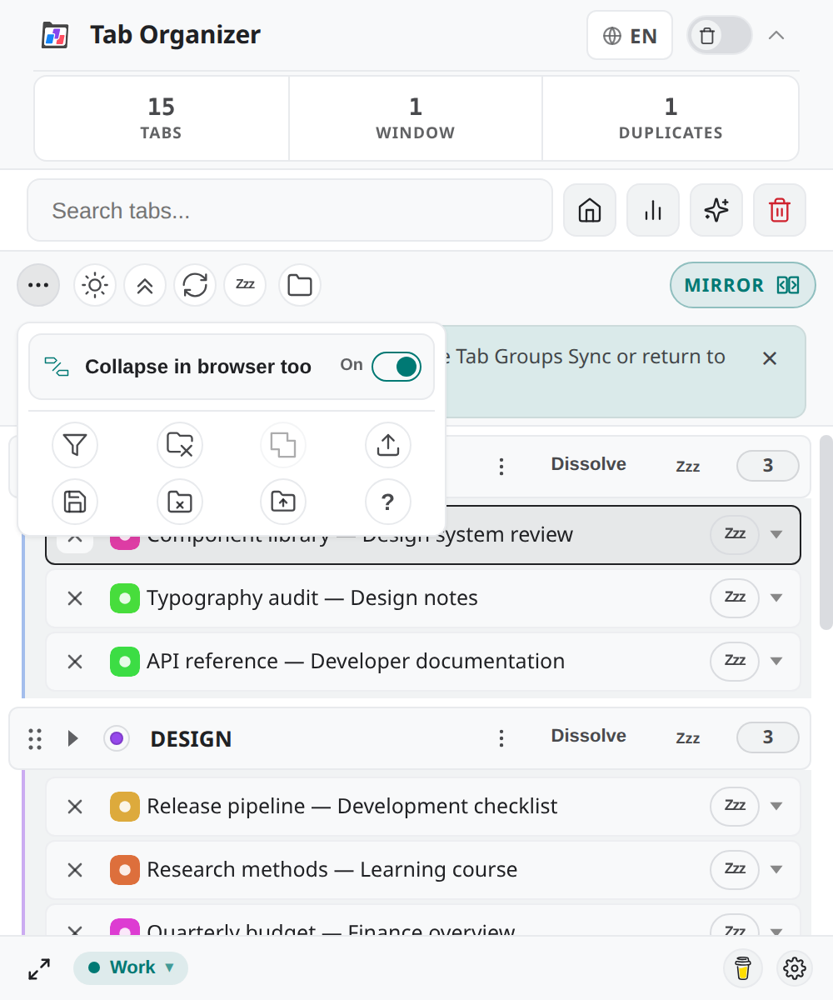Sleep the Component library tab
Image resolution: width=833 pixels, height=1000 pixels.
tap(735, 534)
